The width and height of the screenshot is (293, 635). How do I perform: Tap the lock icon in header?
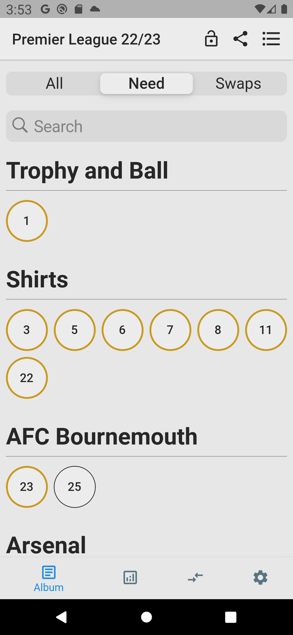coord(211,39)
